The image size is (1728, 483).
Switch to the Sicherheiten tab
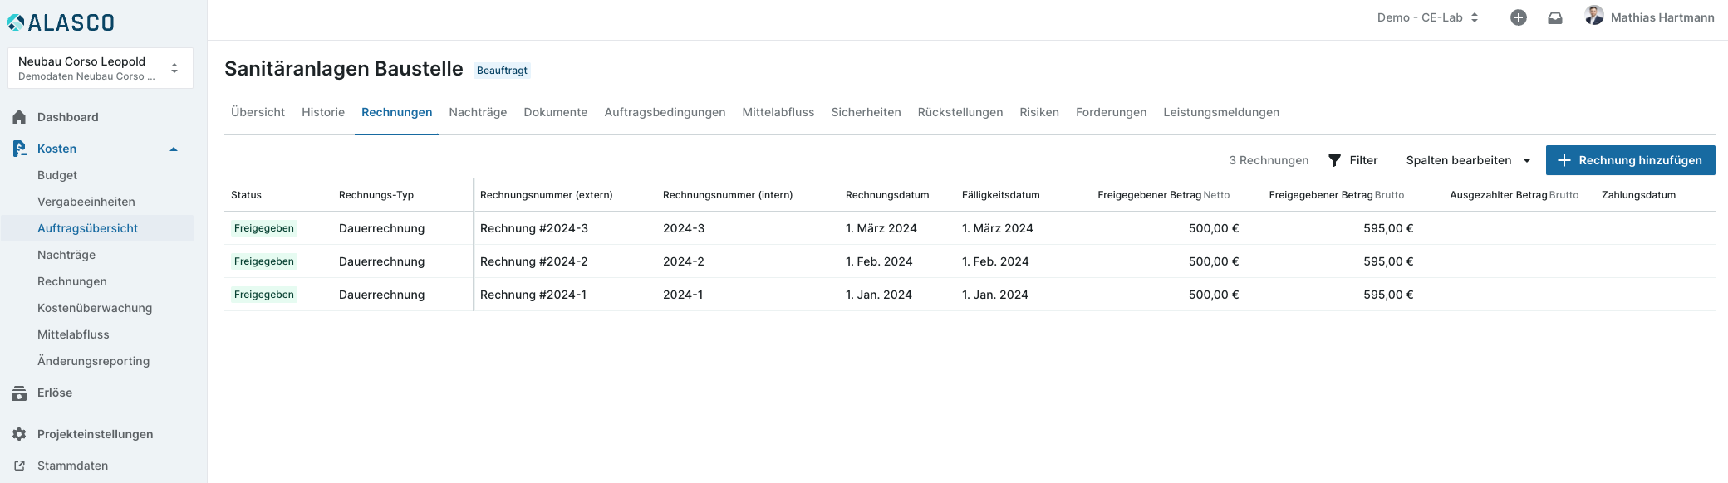[x=866, y=112]
